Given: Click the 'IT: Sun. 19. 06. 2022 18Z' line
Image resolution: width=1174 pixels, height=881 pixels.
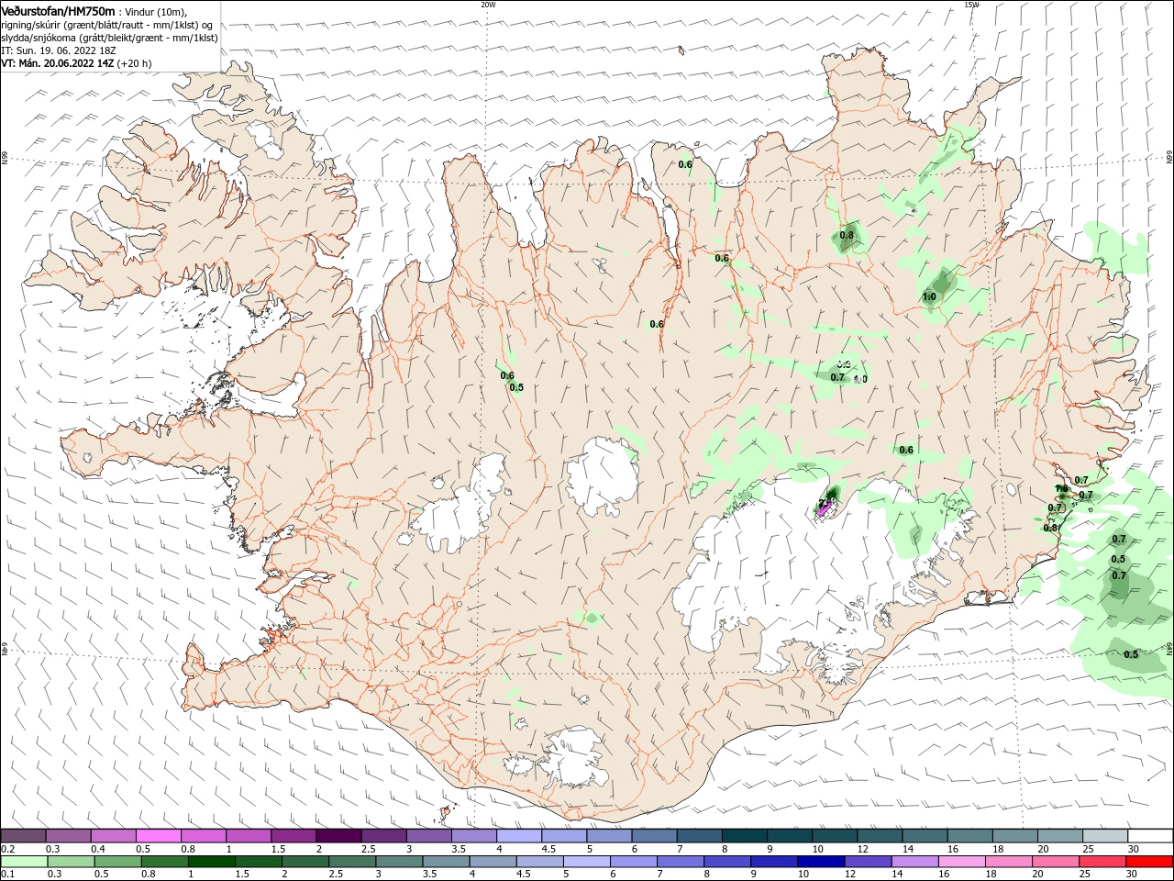Looking at the screenshot, I should pos(58,50).
